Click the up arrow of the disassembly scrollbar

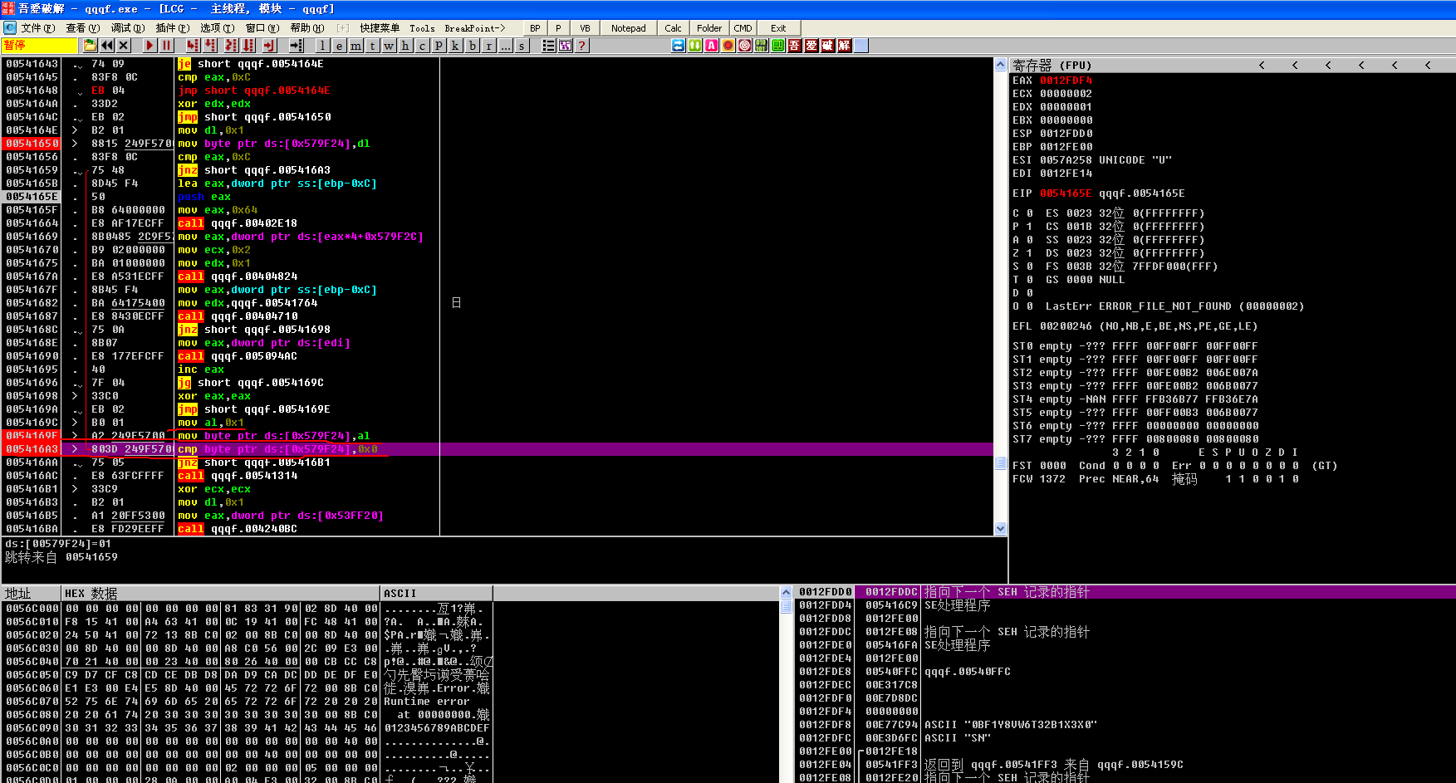pos(1000,64)
